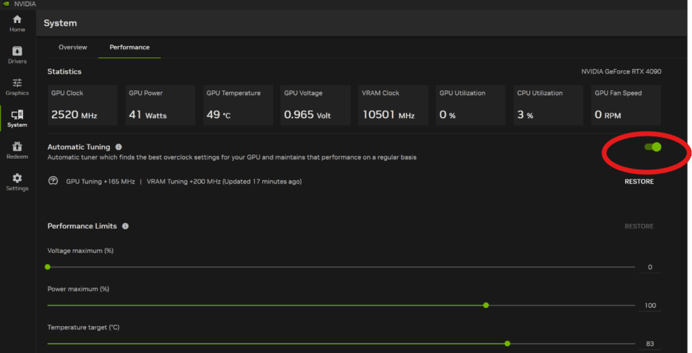Screen dimensions: 692x353
Task: Open the Drivers section icon
Action: click(x=17, y=51)
